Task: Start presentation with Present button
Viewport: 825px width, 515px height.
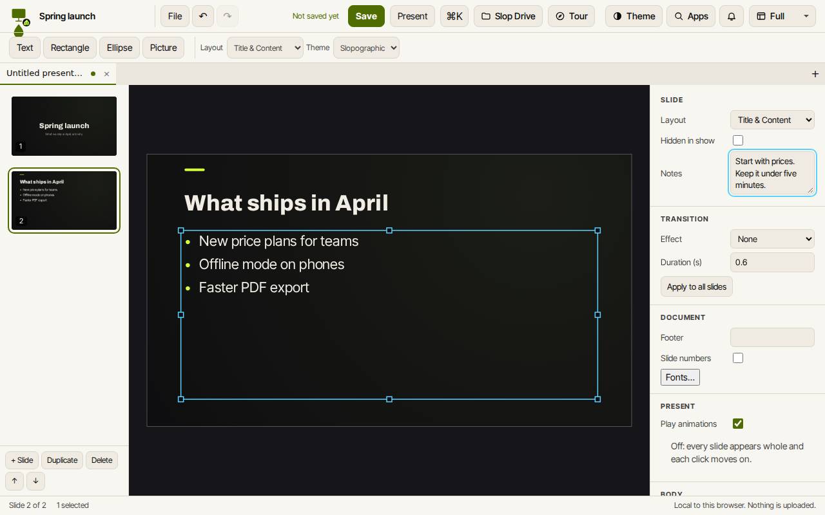Action: pos(412,16)
